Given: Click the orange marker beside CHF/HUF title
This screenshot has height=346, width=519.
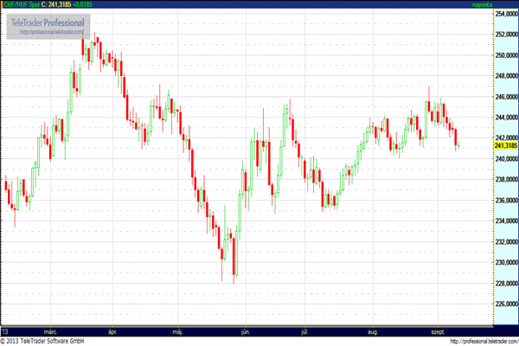Looking at the screenshot, I should tap(2, 4).
